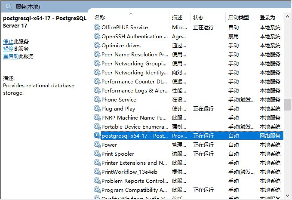The height and width of the screenshot is (200, 292).
Task: Click the scroll up arrow in the services list
Action: pos(287,17)
